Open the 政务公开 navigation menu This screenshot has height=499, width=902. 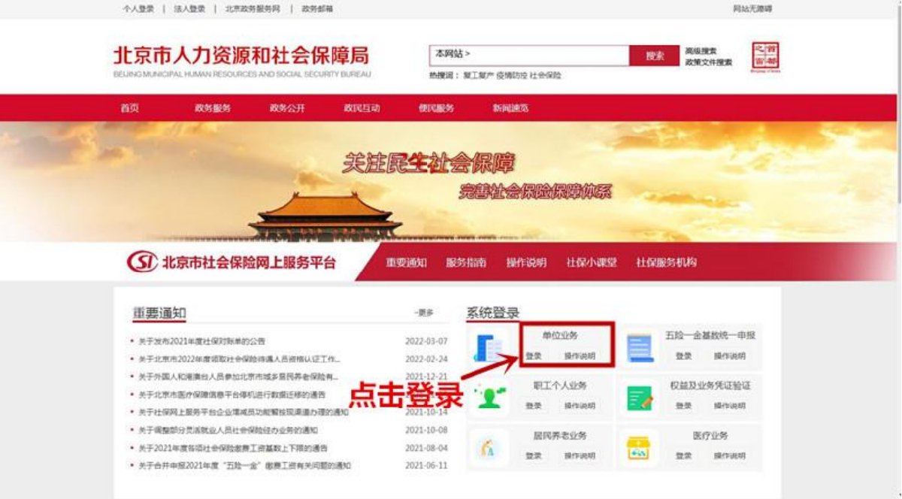(287, 108)
